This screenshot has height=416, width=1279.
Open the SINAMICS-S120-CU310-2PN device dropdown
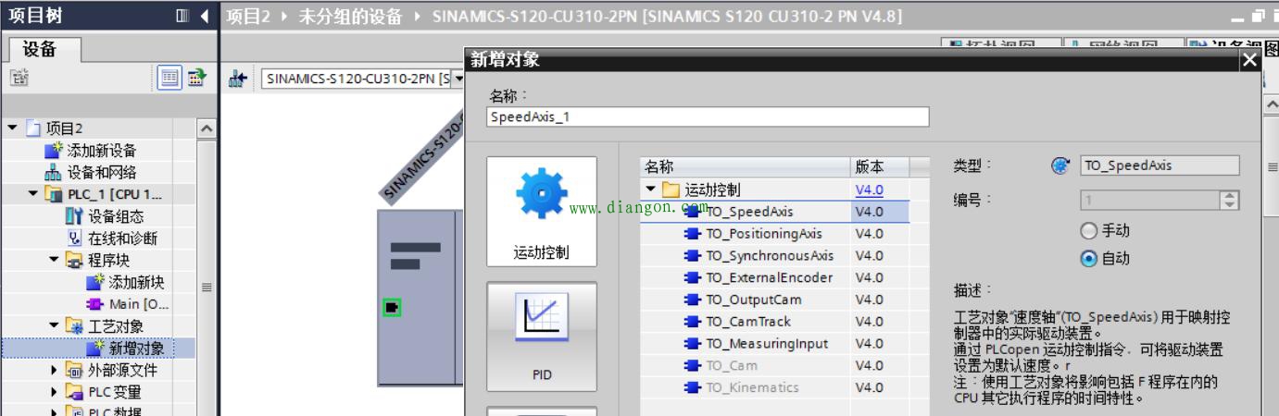(458, 80)
